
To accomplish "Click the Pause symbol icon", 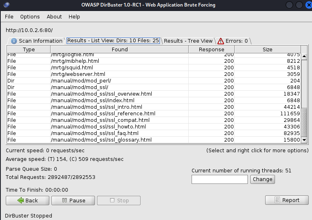I will tap(65, 200).
